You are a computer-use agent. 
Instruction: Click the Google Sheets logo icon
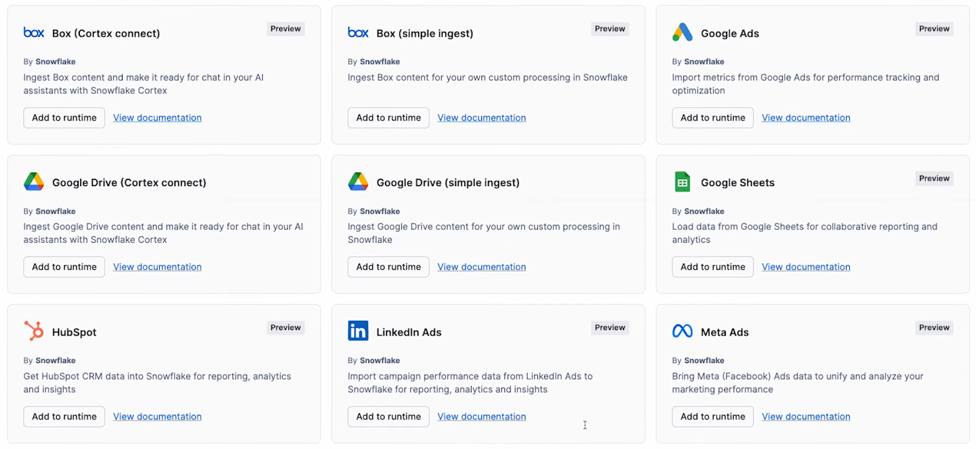click(x=682, y=182)
